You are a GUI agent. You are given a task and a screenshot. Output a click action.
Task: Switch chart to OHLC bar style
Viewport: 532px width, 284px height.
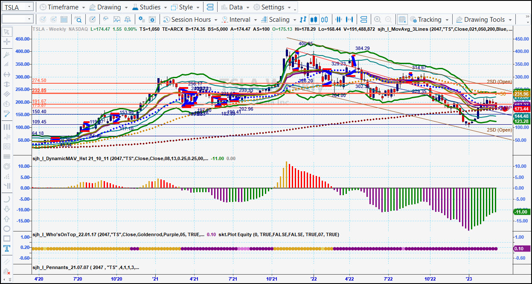pos(303,19)
